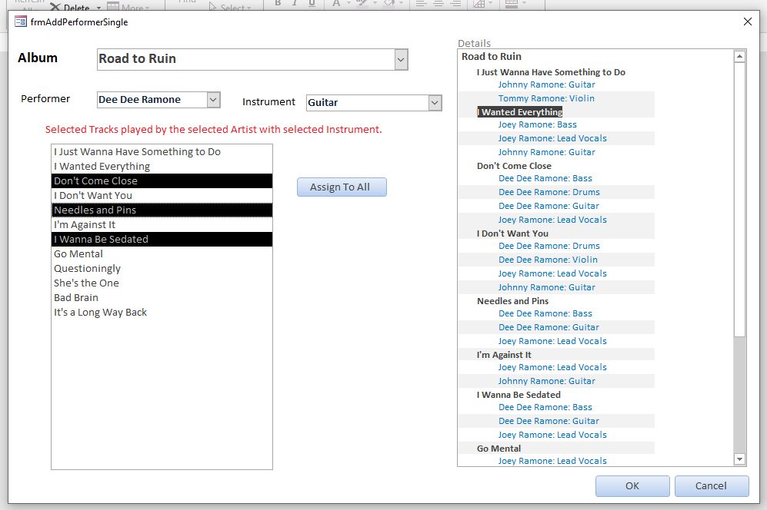This screenshot has width=767, height=510.
Task: Click Dee Dee Ramone: Drums under Don't Come Close
Action: coord(549,192)
